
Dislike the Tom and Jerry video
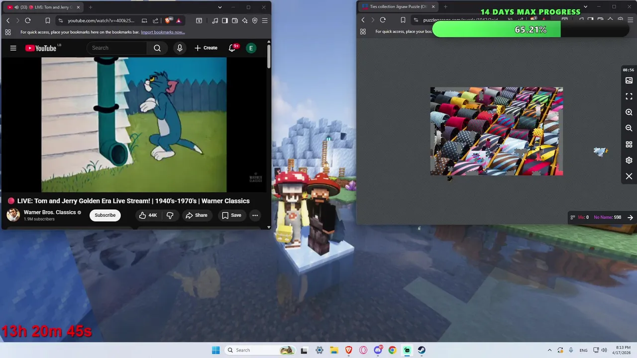click(x=170, y=215)
